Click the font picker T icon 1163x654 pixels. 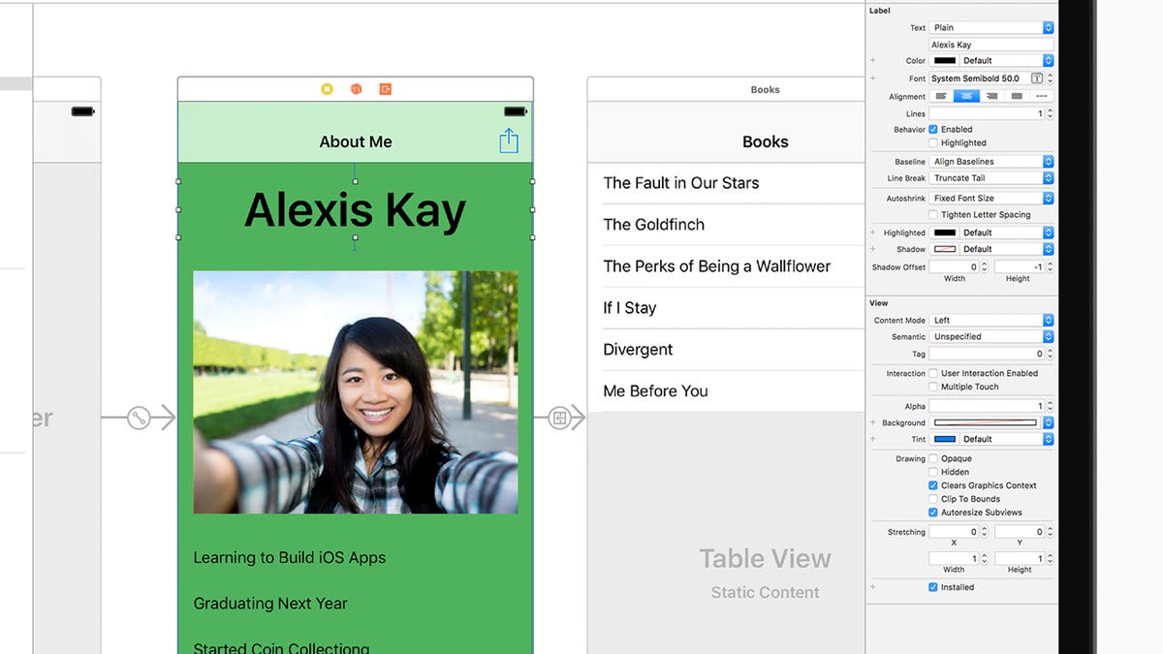[x=1037, y=78]
